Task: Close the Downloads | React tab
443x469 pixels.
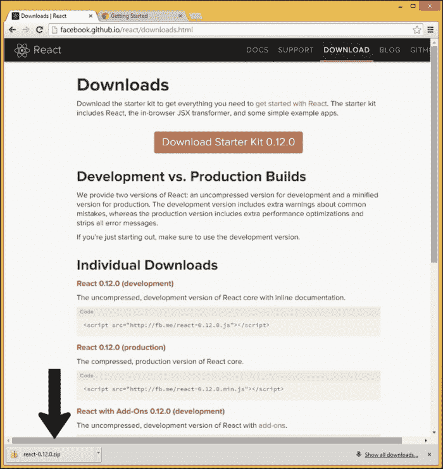Action: pyautogui.click(x=90, y=16)
